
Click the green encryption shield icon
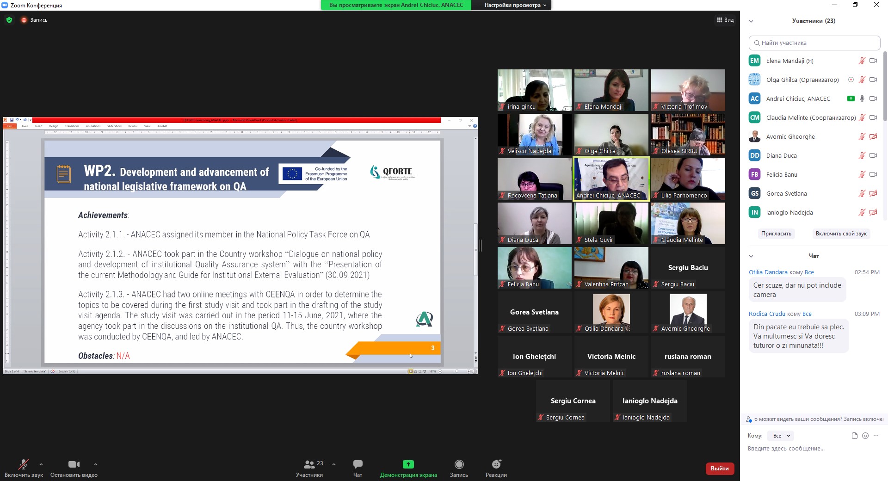(9, 20)
